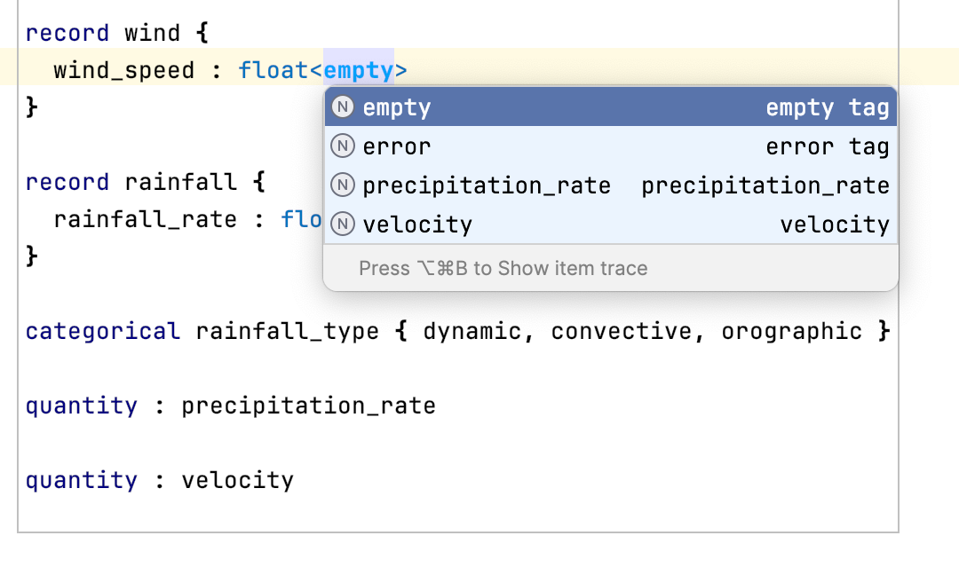Click the N badge beside the empty completion
The width and height of the screenshot is (959, 575).
(x=343, y=106)
